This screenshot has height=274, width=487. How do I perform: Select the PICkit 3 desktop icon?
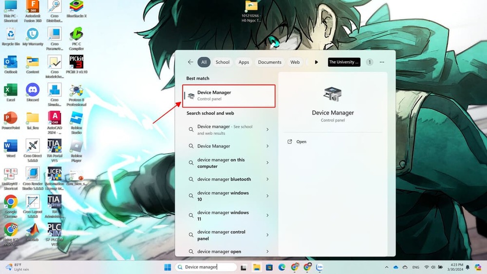pos(76,63)
